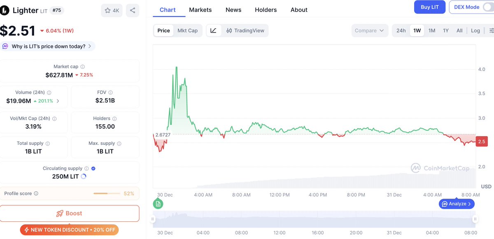Screen dimensions: 494x239
Task: Open the Chart tab
Action: (x=168, y=10)
